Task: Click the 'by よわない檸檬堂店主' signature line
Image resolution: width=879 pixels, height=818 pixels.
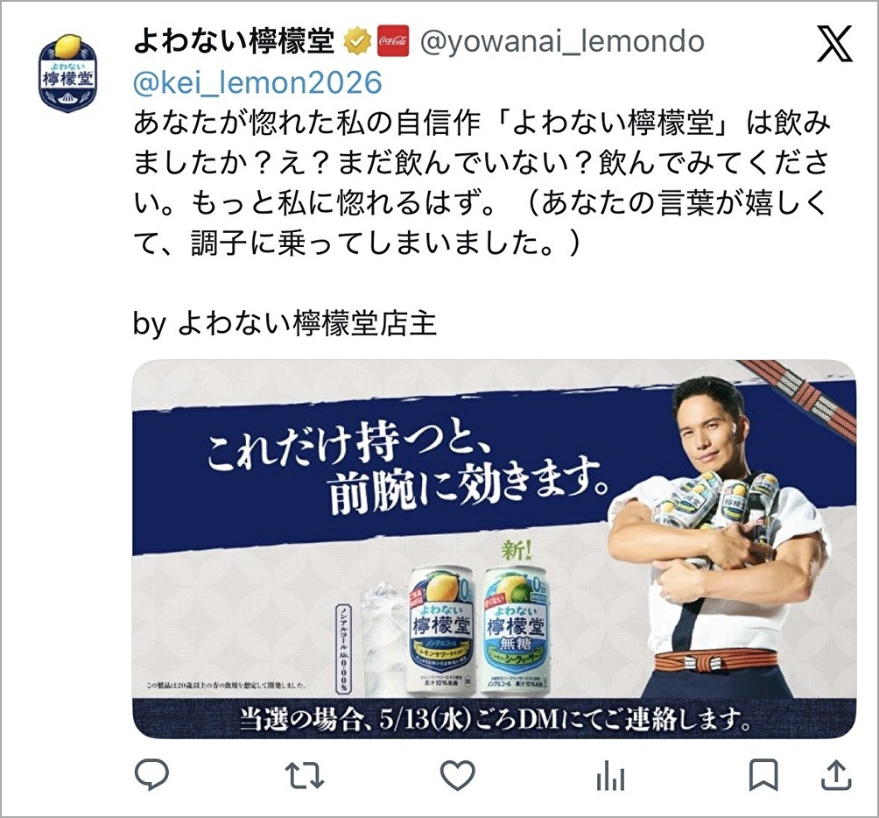Action: (x=285, y=323)
